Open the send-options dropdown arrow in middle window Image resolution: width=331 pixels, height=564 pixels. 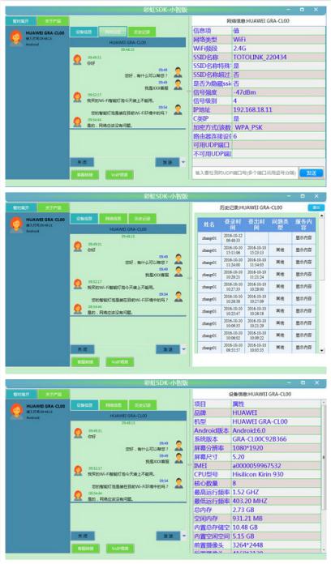click(183, 349)
